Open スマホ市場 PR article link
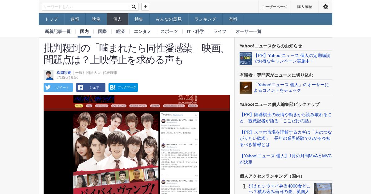This screenshot has height=194, width=371. (286, 138)
